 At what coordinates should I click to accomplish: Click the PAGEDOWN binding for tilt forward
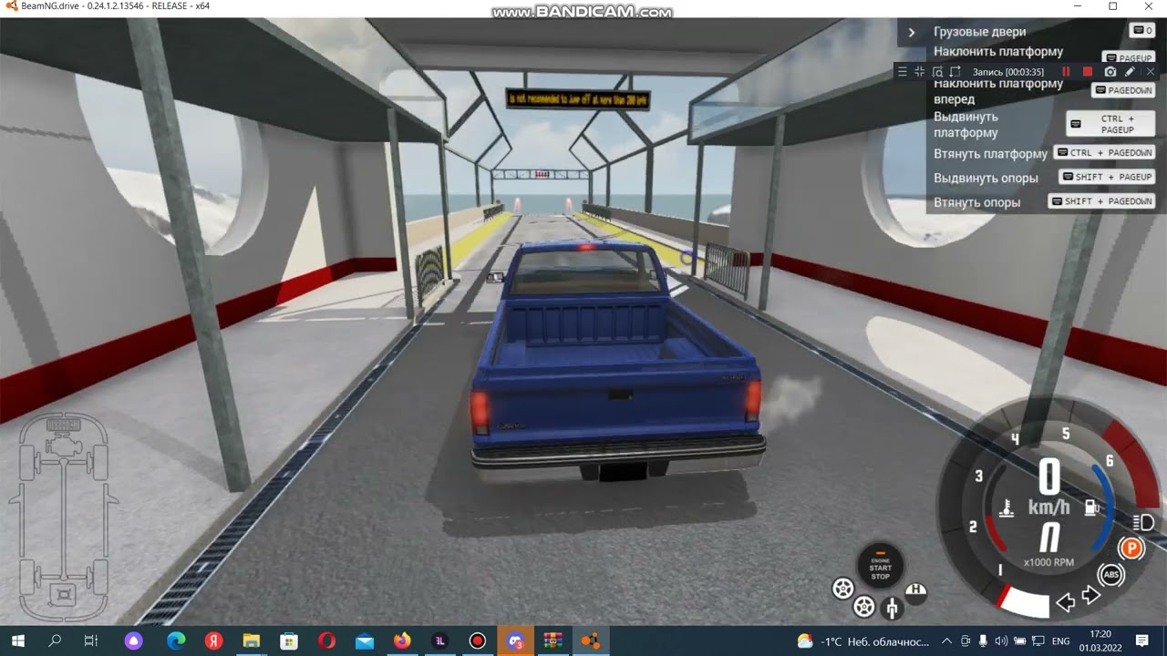(1124, 90)
